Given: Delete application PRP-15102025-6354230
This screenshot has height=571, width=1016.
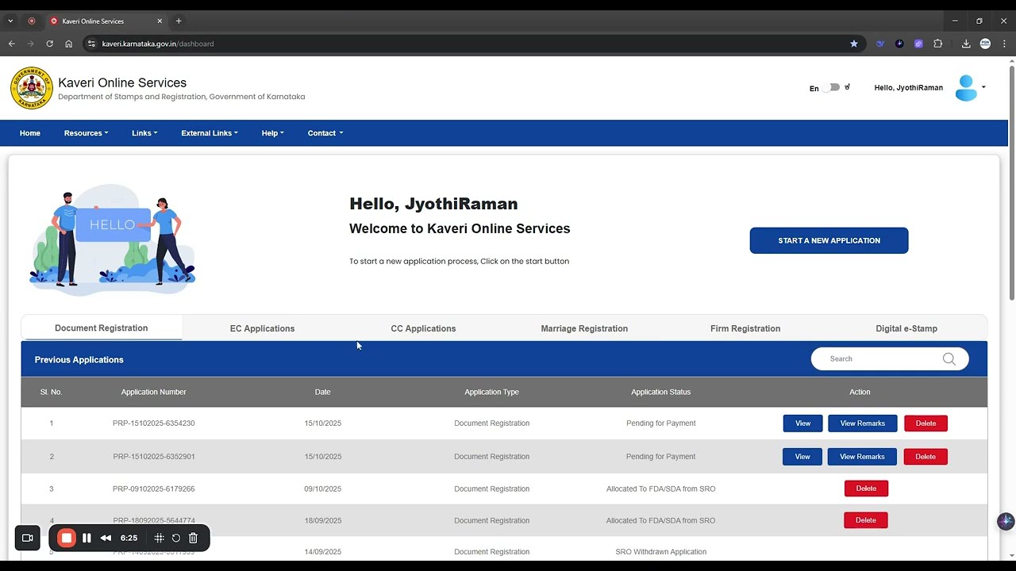Looking at the screenshot, I should (x=926, y=423).
